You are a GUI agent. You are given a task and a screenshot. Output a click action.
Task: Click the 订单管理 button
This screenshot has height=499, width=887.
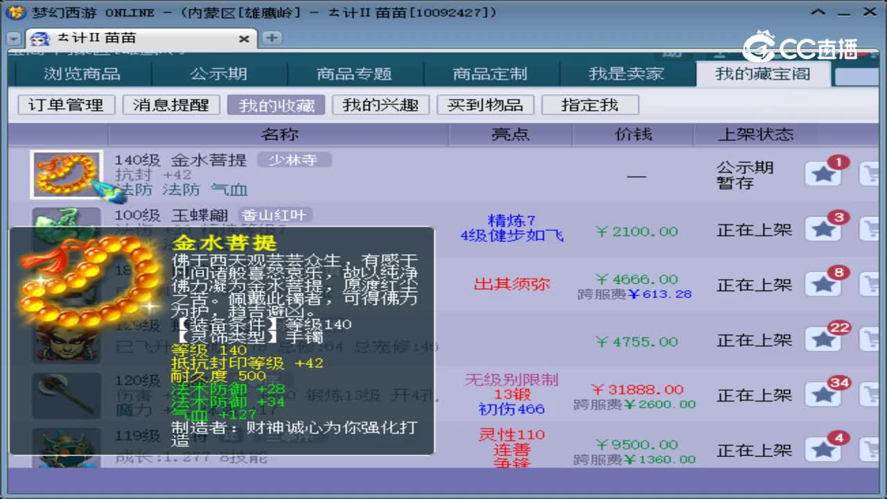[x=66, y=105]
